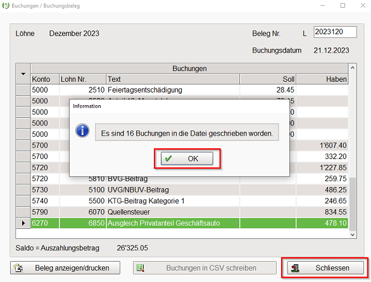Click row selector of the 5790 row
371x282 pixels.
tap(23, 212)
